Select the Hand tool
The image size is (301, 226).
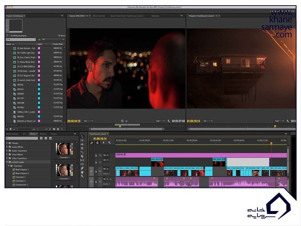[82, 172]
